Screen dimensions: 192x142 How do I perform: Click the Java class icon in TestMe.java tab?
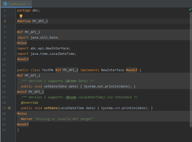[5, 4]
